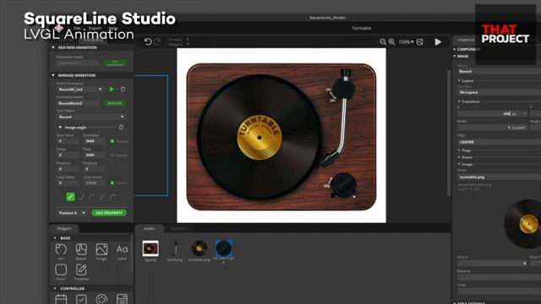Open the No Layout dropdown
This screenshot has height=304, width=541.
pyautogui.click(x=499, y=92)
